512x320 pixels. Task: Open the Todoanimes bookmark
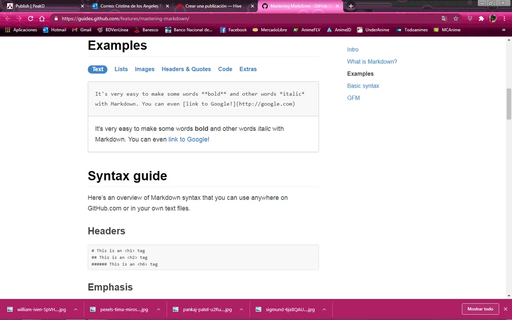click(412, 30)
